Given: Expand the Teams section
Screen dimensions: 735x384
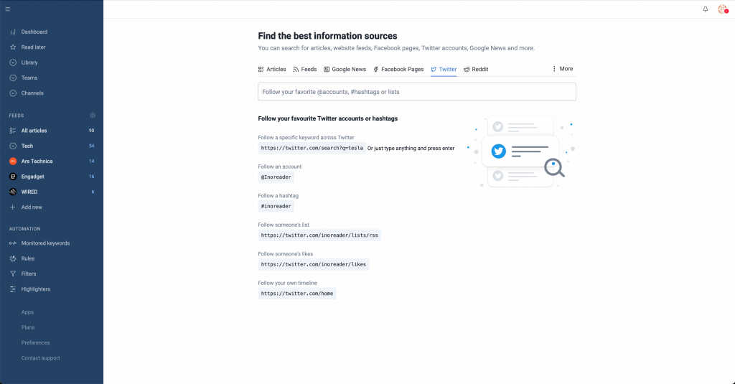Looking at the screenshot, I should [x=13, y=78].
